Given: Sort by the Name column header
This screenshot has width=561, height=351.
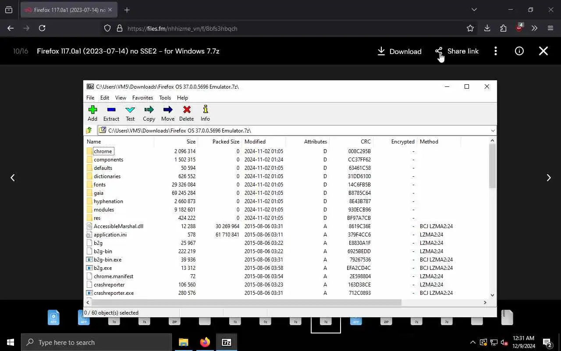Looking at the screenshot, I should pyautogui.click(x=119, y=142).
